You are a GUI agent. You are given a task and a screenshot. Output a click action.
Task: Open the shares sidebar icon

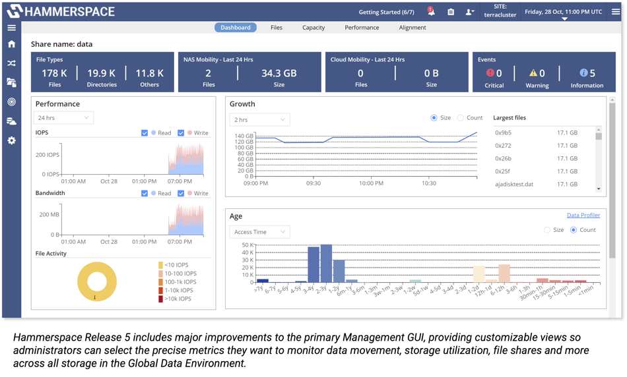coord(12,82)
